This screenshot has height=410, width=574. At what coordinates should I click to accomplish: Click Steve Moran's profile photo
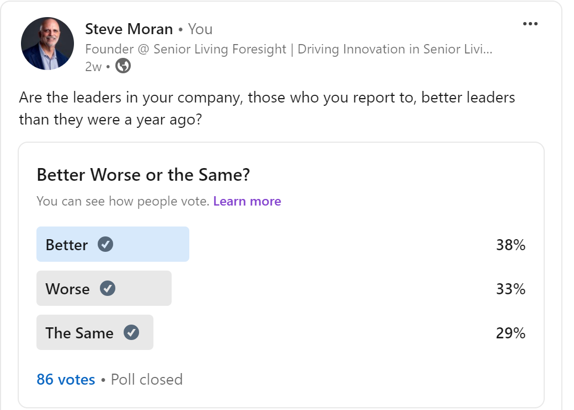pos(47,44)
